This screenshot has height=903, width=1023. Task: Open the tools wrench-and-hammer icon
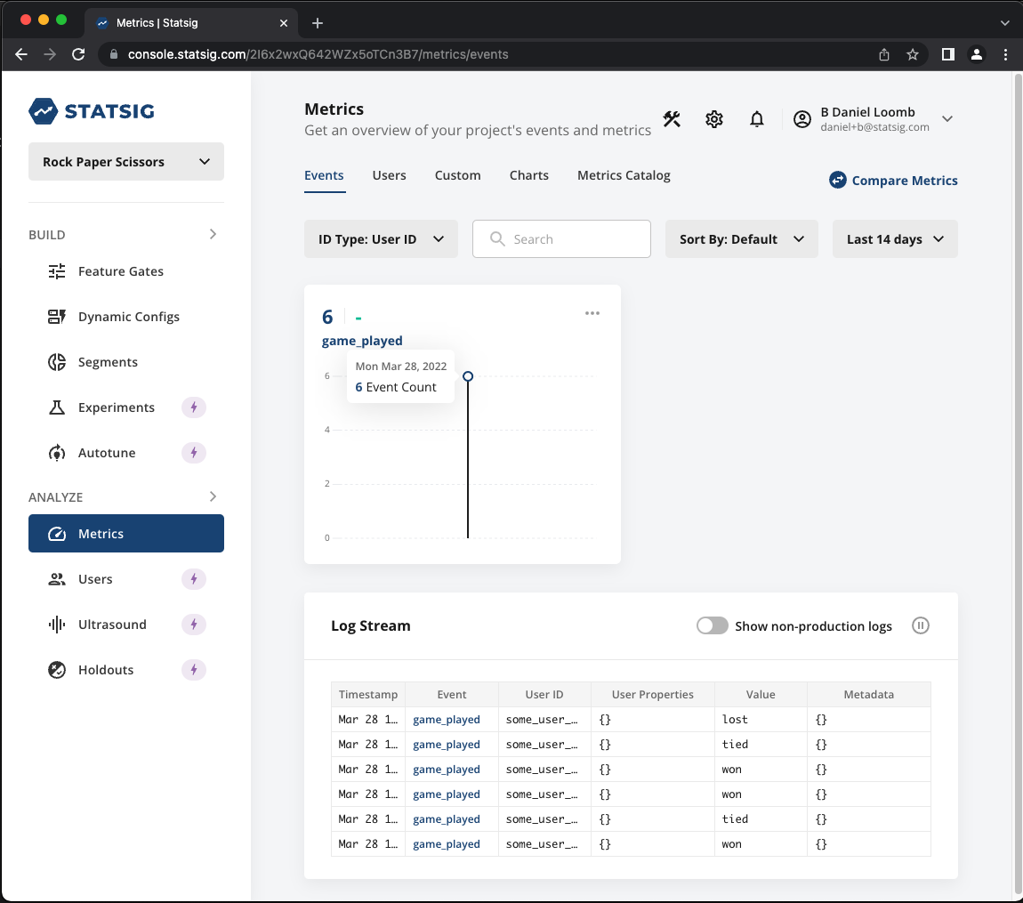point(672,119)
